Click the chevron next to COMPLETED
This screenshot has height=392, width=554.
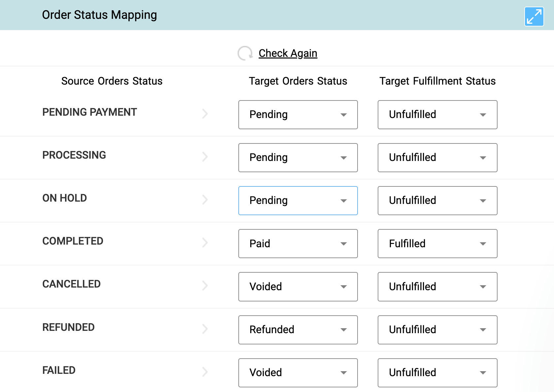[205, 243]
